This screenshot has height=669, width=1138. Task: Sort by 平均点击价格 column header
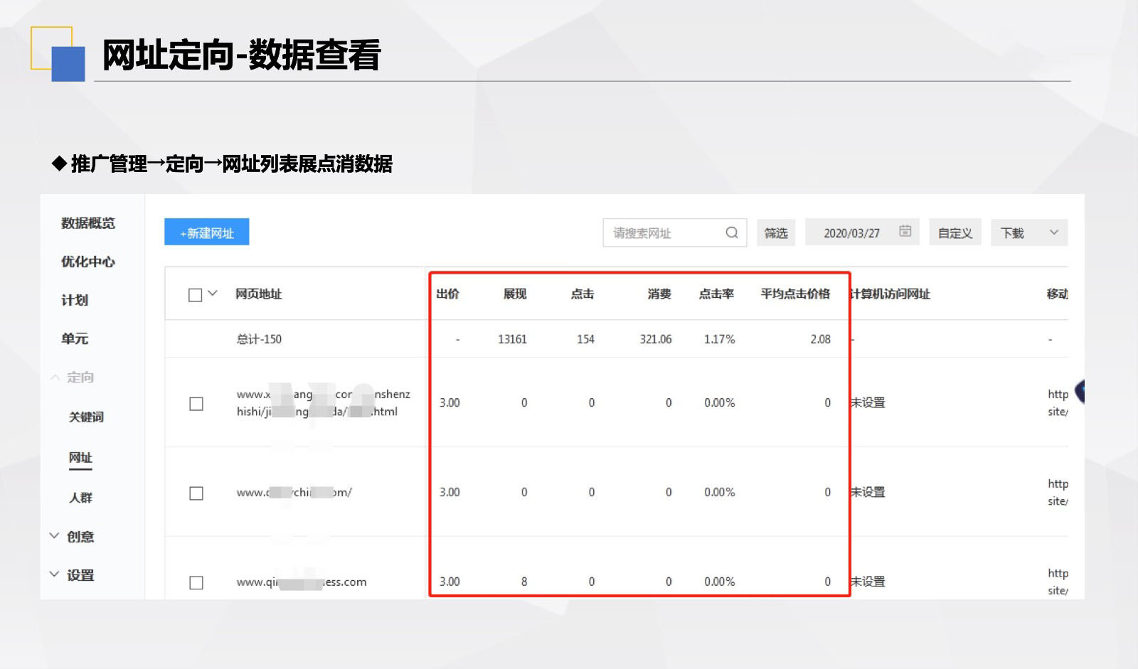click(x=795, y=294)
